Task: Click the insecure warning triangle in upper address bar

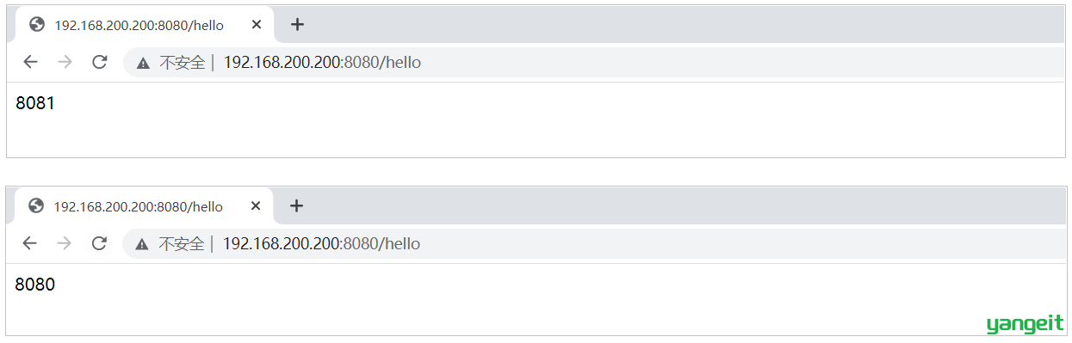Action: 144,63
